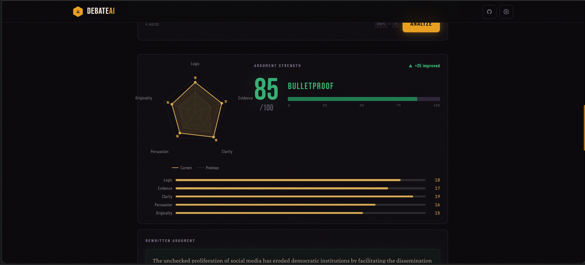Click the "+25 improved" text
The width and height of the screenshot is (585, 265).
427,66
